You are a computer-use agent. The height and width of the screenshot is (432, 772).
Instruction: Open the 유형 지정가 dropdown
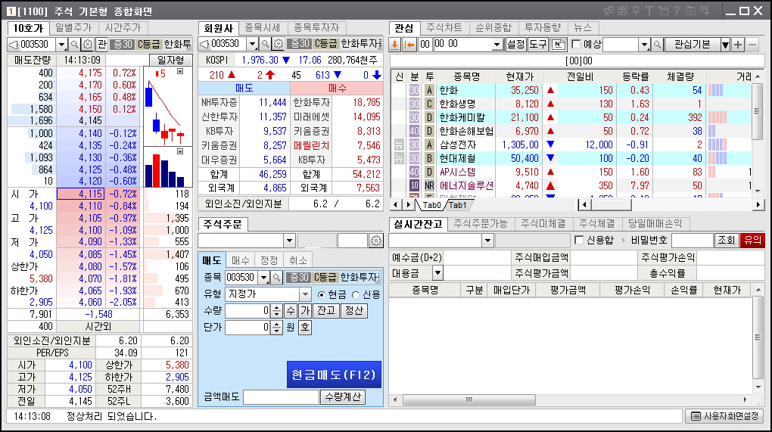(x=305, y=294)
